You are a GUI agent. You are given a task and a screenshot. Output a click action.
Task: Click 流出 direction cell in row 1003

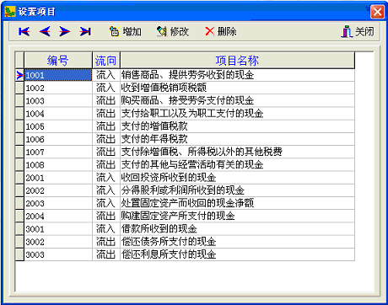click(x=106, y=101)
